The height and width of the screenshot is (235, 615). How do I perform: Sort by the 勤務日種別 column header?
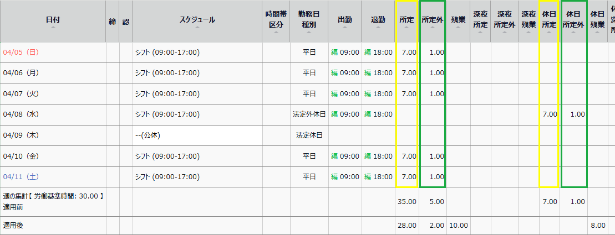[x=309, y=19]
